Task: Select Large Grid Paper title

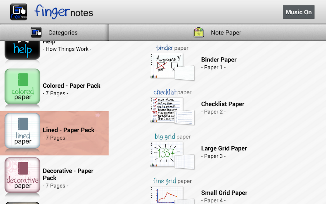Action: [224, 149]
